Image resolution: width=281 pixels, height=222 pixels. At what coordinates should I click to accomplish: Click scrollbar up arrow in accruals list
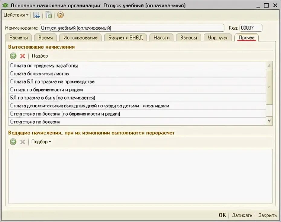(x=269, y=65)
